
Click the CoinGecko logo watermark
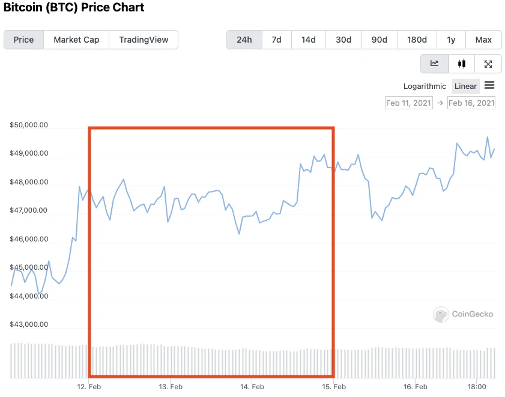click(x=463, y=314)
